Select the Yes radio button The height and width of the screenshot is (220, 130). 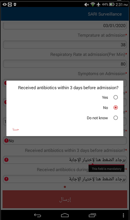point(115,97)
